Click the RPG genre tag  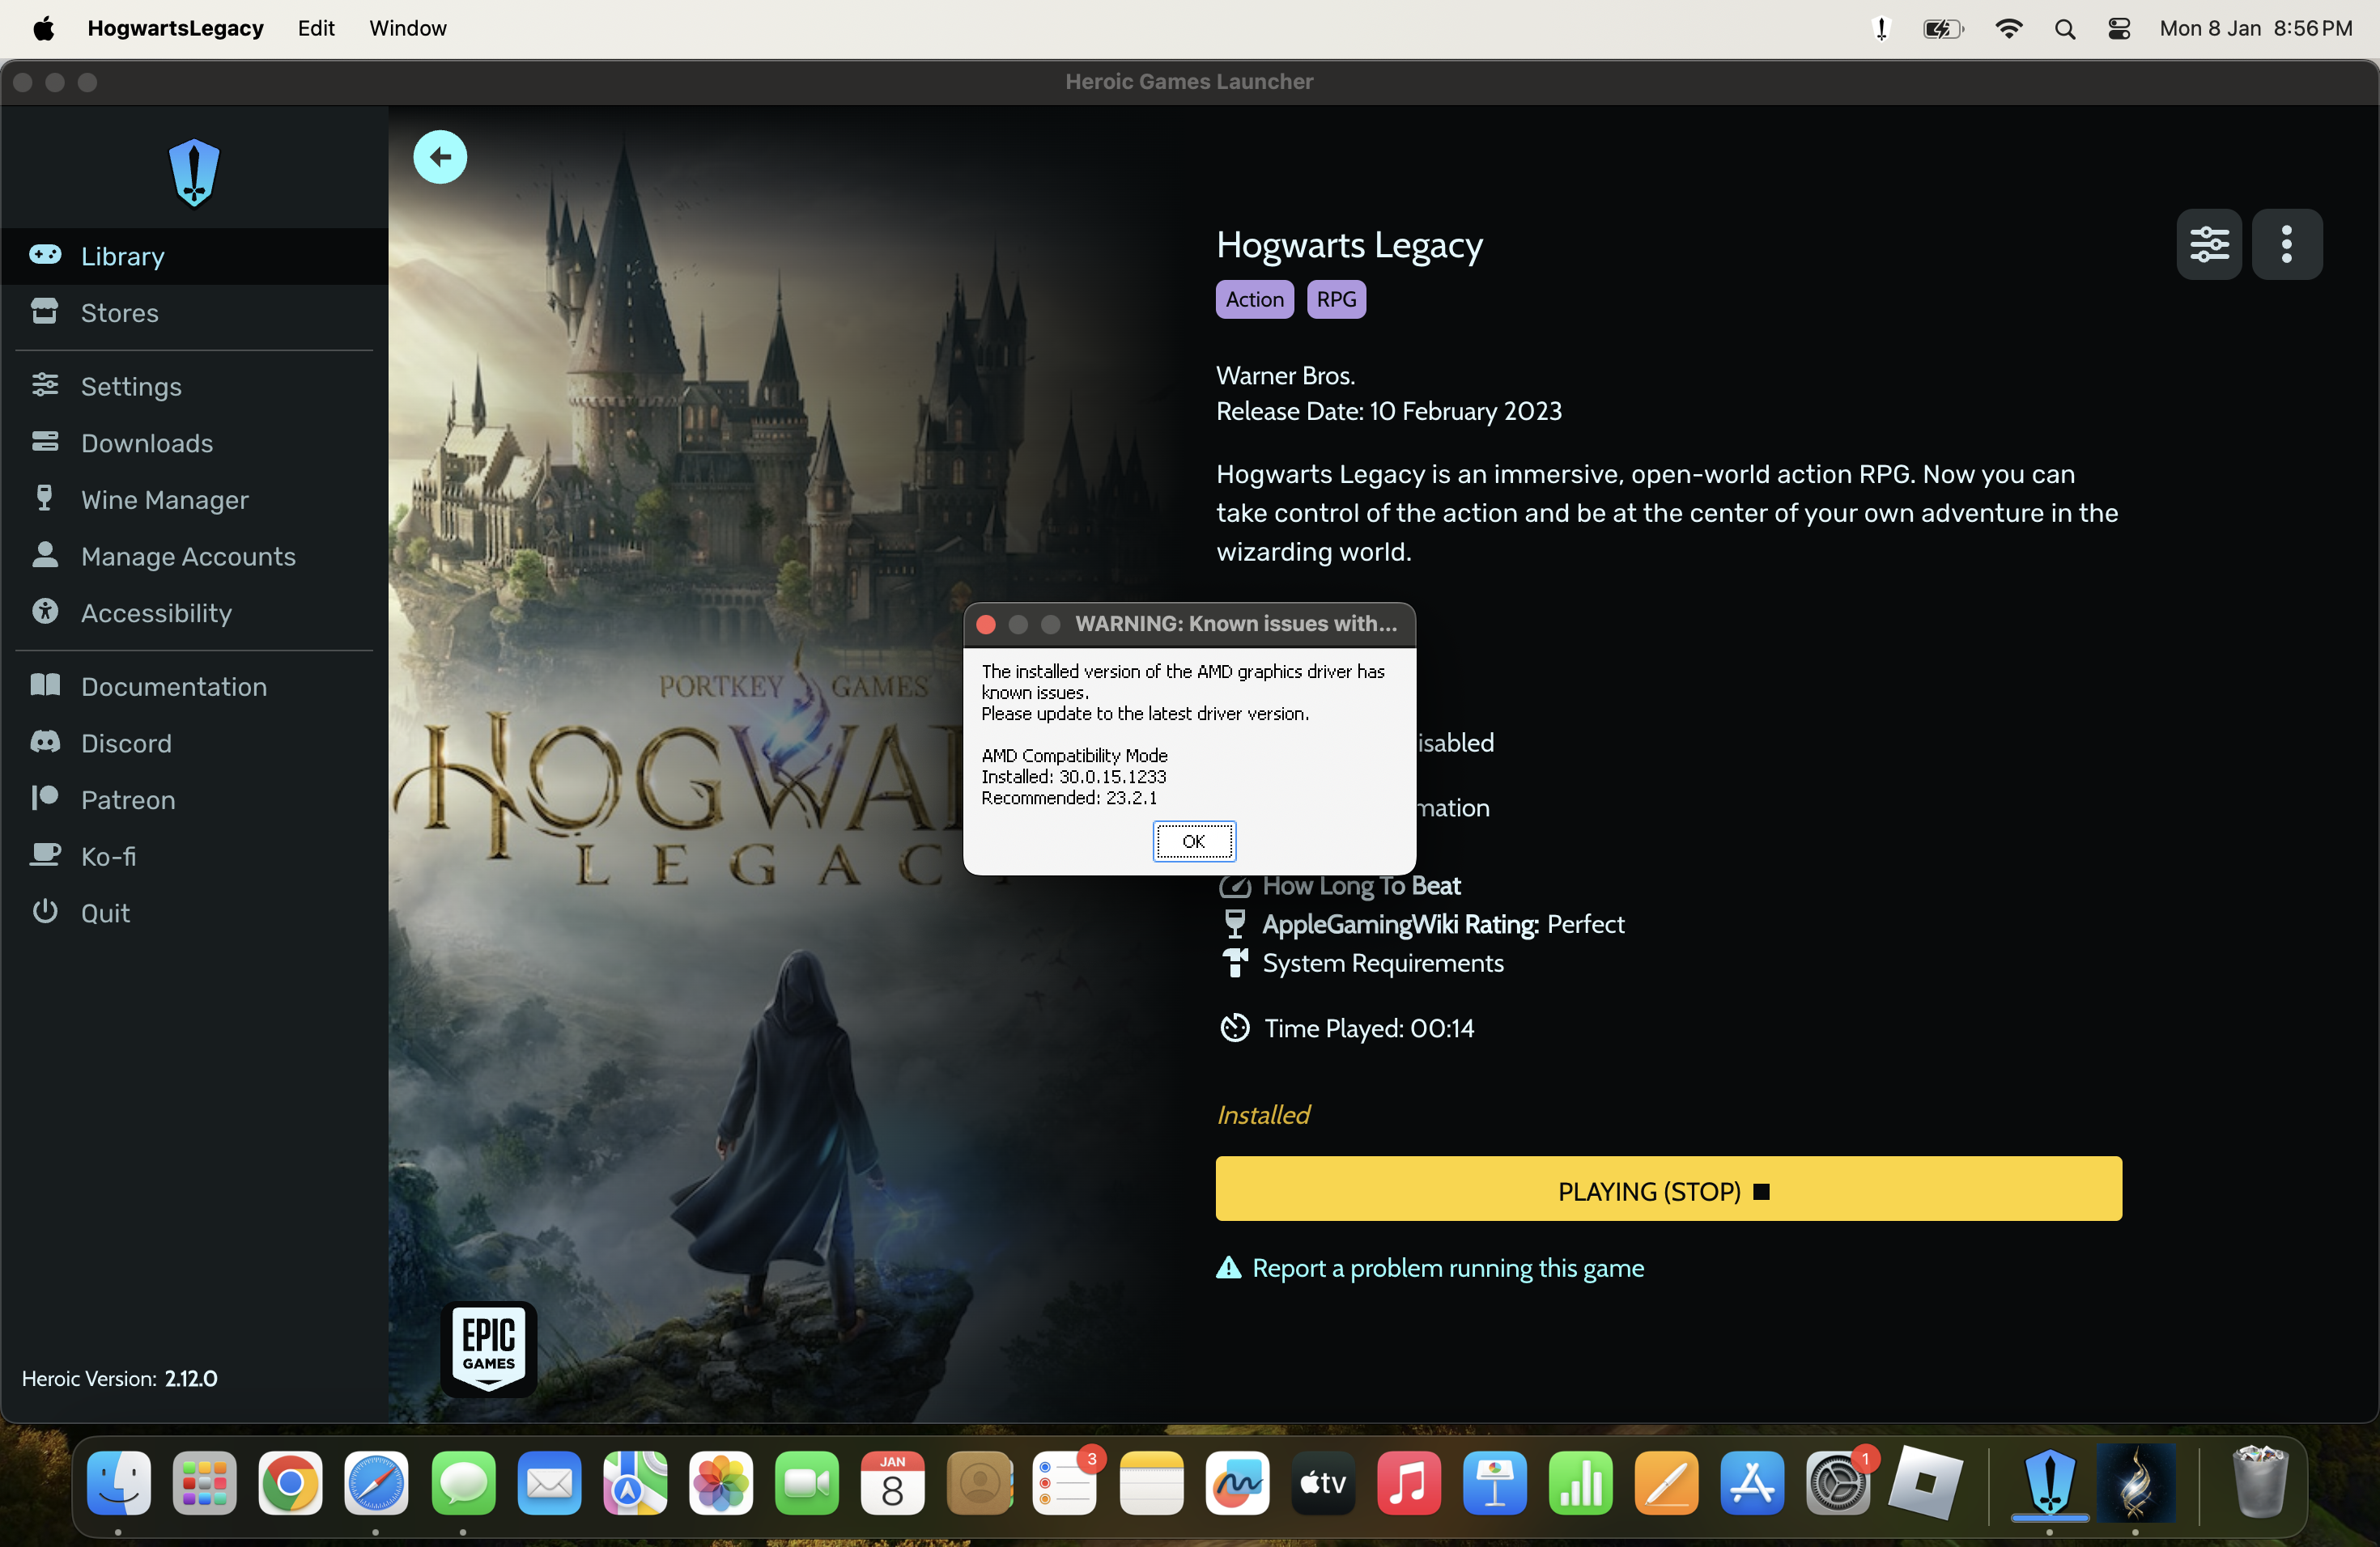[x=1336, y=299]
